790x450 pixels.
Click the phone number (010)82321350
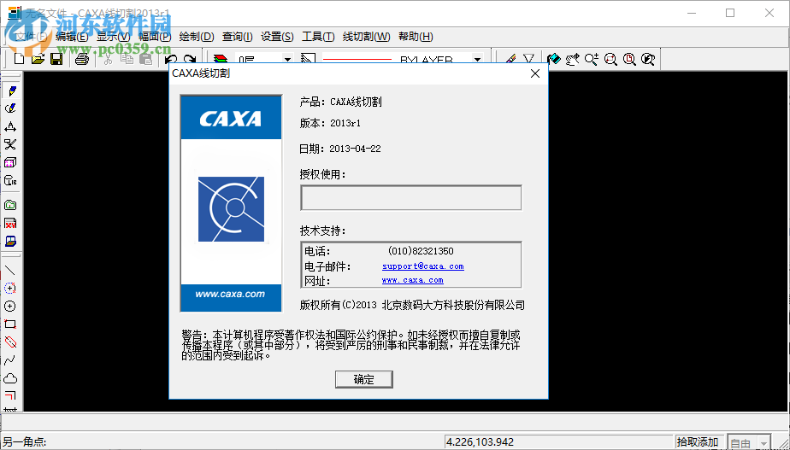(x=421, y=251)
